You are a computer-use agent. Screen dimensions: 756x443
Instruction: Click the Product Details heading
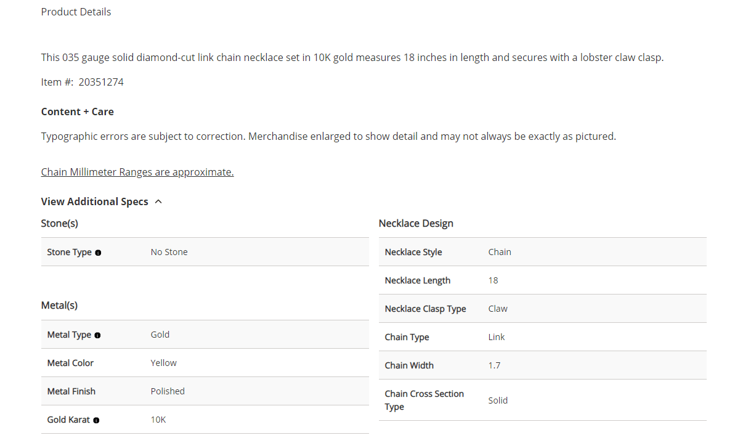click(x=76, y=12)
